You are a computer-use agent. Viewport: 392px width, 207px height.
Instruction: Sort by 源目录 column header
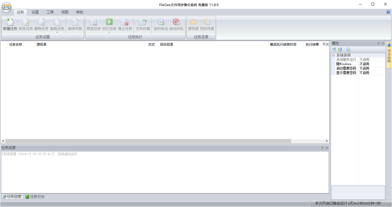pyautogui.click(x=90, y=45)
